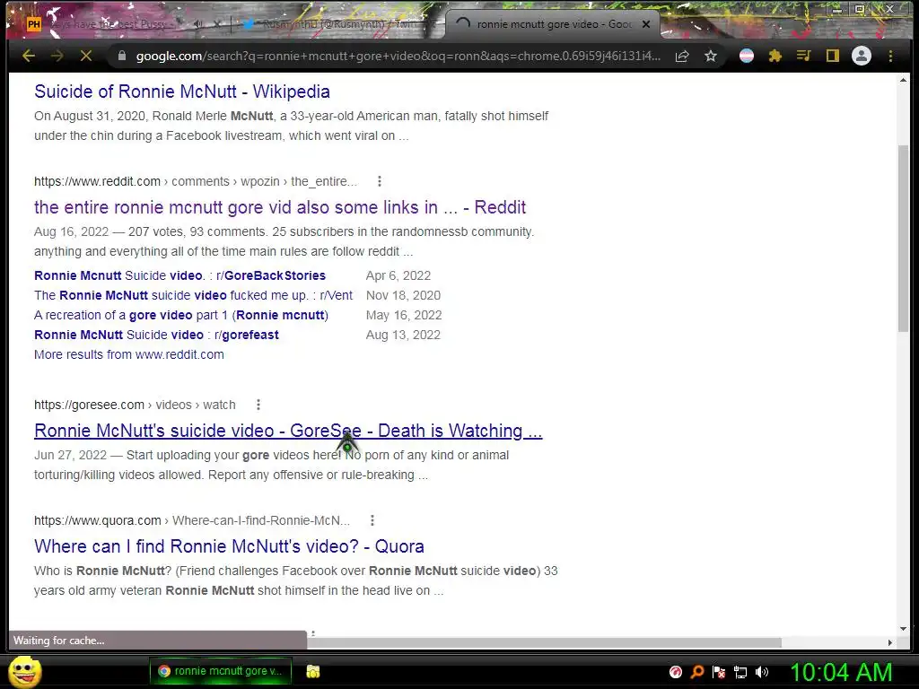Click the share page icon in address bar
Screen dimensions: 919x689
tap(682, 57)
